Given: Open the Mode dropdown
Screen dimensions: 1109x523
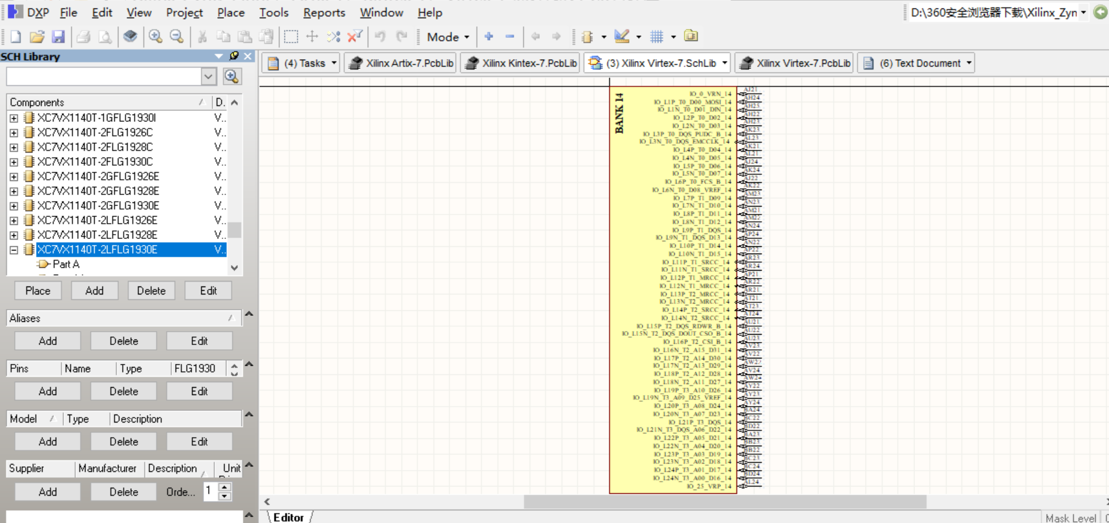Looking at the screenshot, I should click(x=448, y=37).
